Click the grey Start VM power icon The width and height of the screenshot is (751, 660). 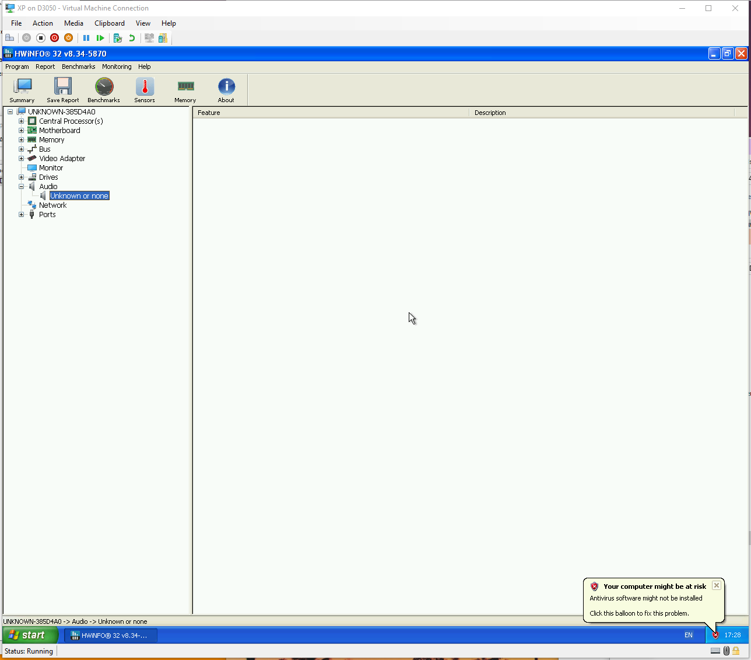(26, 38)
